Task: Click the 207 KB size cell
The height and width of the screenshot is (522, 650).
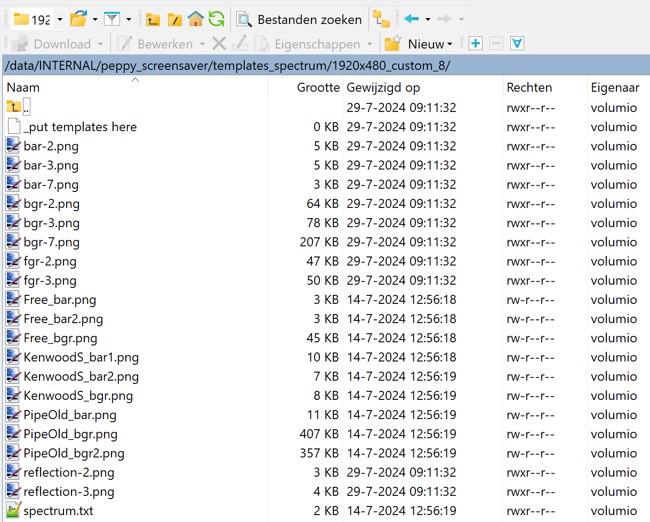Action: click(319, 242)
